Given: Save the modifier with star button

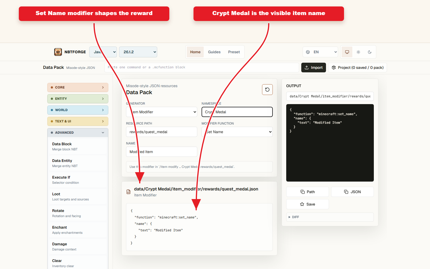Looking at the screenshot, I should click(307, 204).
